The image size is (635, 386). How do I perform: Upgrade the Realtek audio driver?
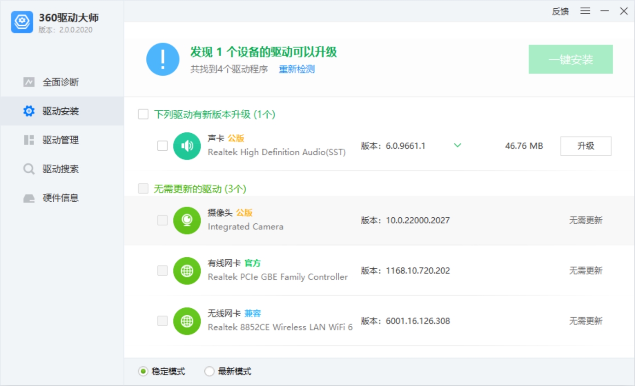(x=586, y=146)
